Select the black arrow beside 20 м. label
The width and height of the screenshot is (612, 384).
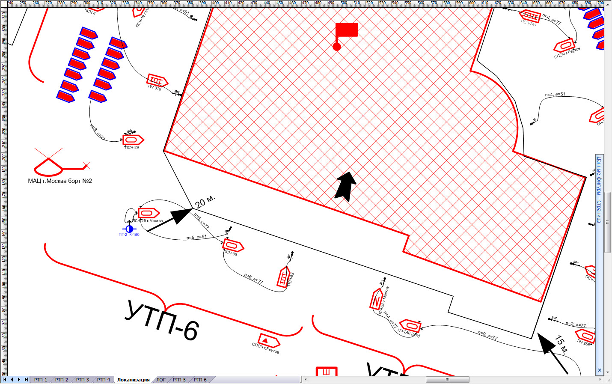point(170,220)
